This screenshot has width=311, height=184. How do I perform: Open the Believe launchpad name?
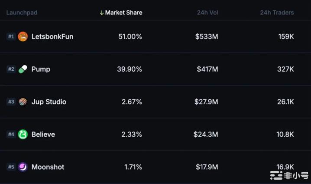(x=43, y=135)
